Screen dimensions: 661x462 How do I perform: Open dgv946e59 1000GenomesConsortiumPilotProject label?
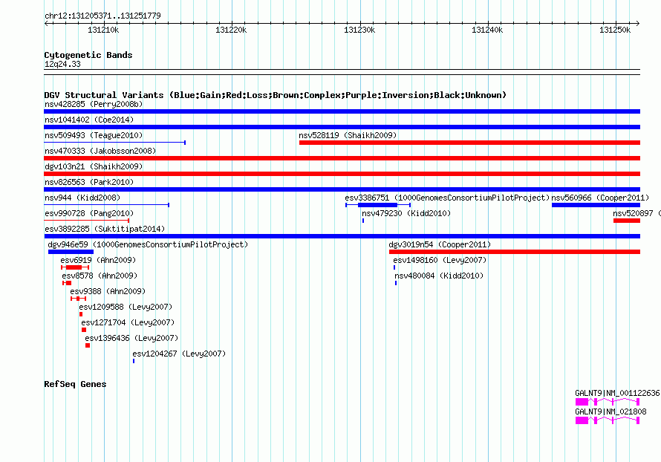click(x=148, y=244)
